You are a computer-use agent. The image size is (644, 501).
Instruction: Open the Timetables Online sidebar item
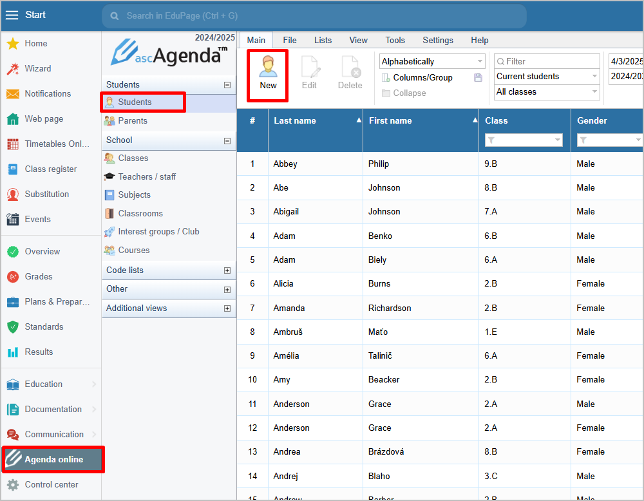[57, 144]
